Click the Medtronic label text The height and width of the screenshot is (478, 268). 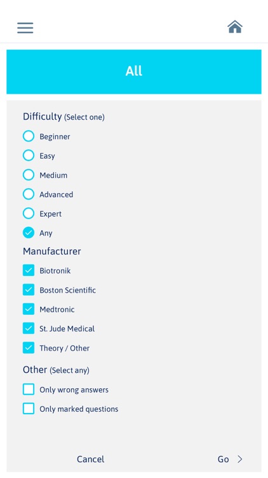tap(57, 309)
